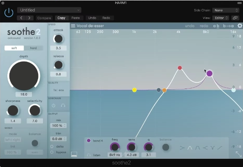Enable bypass output option

[x=52, y=152]
